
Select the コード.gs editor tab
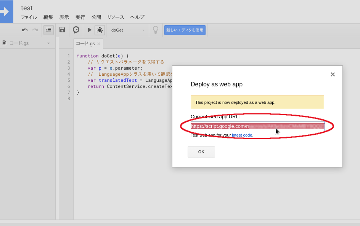[85, 43]
